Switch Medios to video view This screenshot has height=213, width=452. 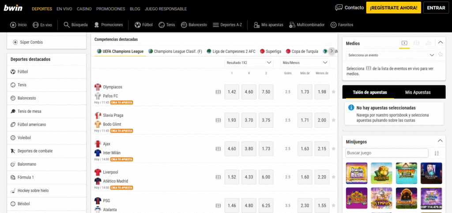pyautogui.click(x=404, y=43)
